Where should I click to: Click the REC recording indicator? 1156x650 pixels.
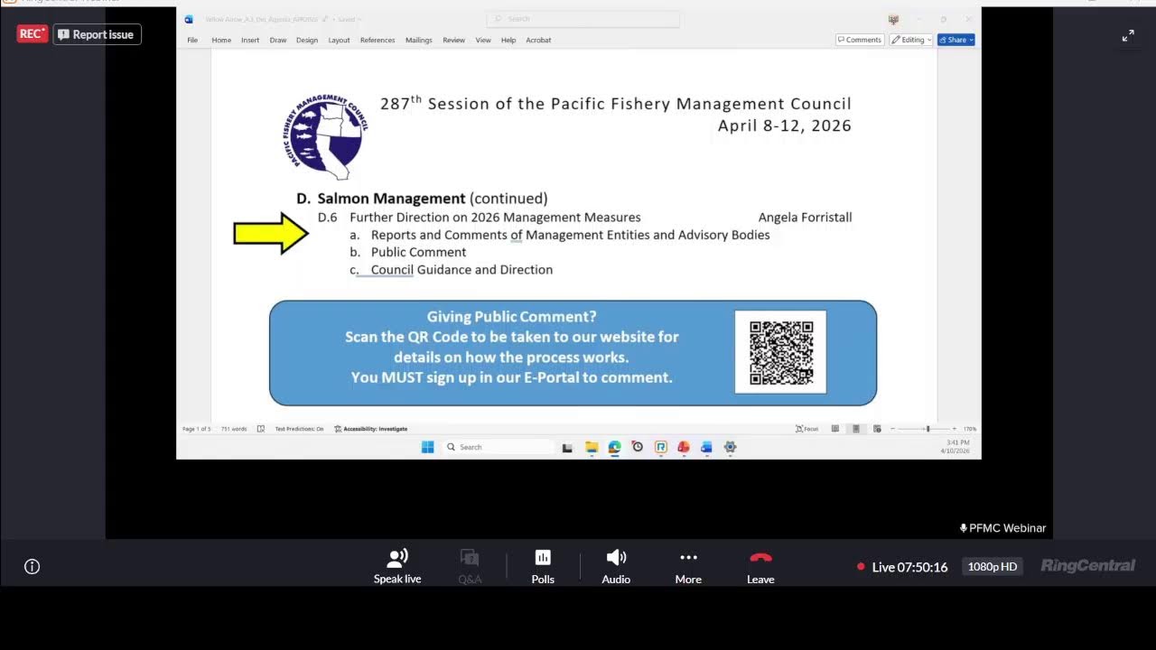point(33,34)
